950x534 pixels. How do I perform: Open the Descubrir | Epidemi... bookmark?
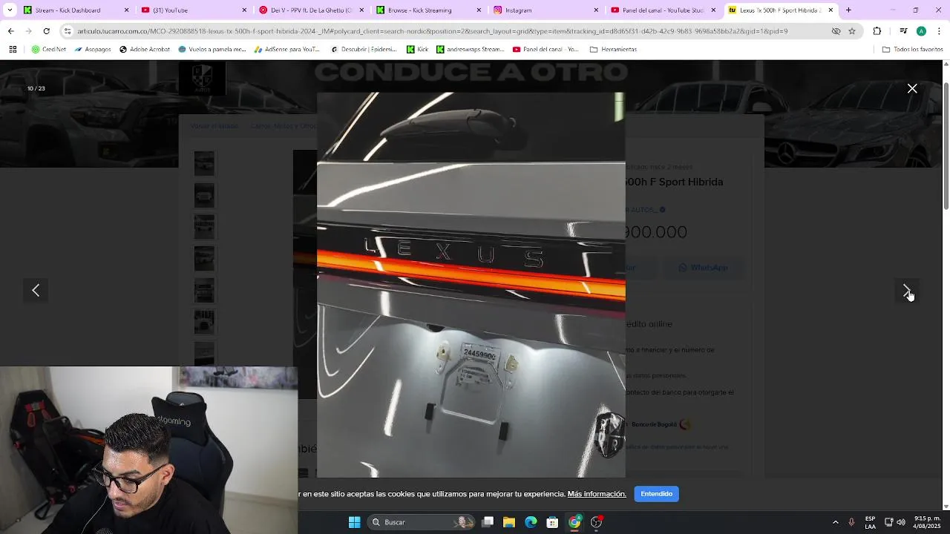[x=365, y=49]
